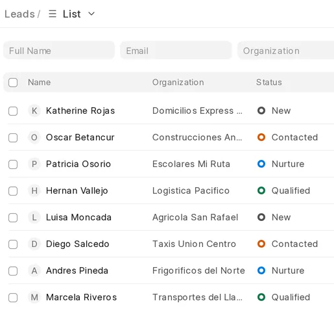Open lead Andres Pineda
Screen dimensions: 334x312
pyautogui.click(x=77, y=270)
